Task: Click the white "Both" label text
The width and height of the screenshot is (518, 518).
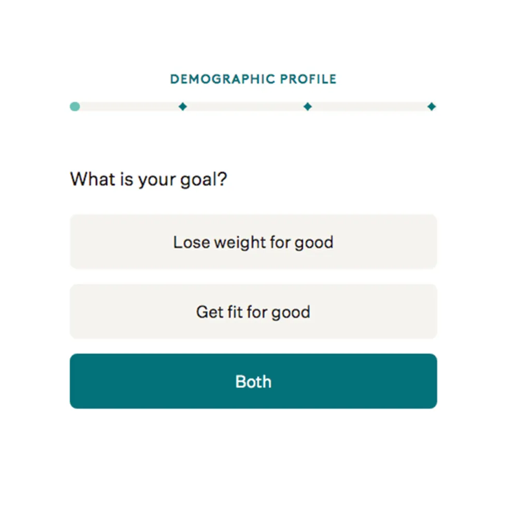Action: point(253,382)
